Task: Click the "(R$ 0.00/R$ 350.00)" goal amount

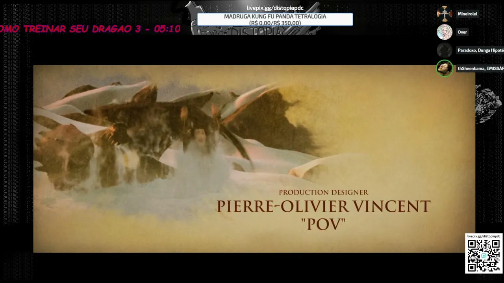Action: pyautogui.click(x=275, y=23)
